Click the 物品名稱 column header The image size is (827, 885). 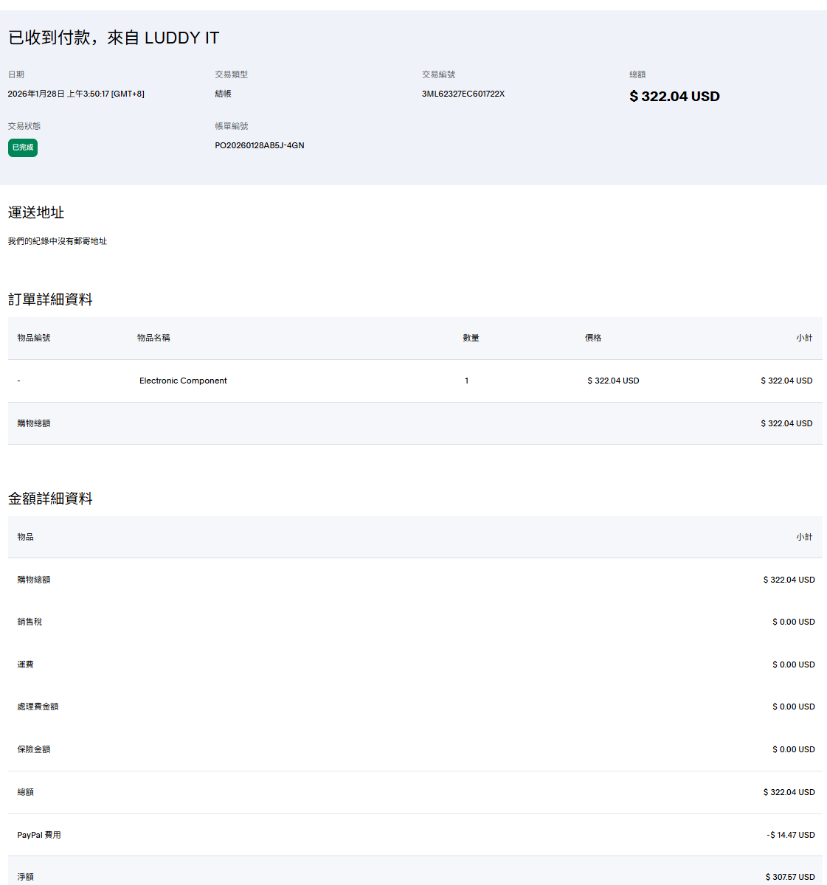pyautogui.click(x=153, y=338)
